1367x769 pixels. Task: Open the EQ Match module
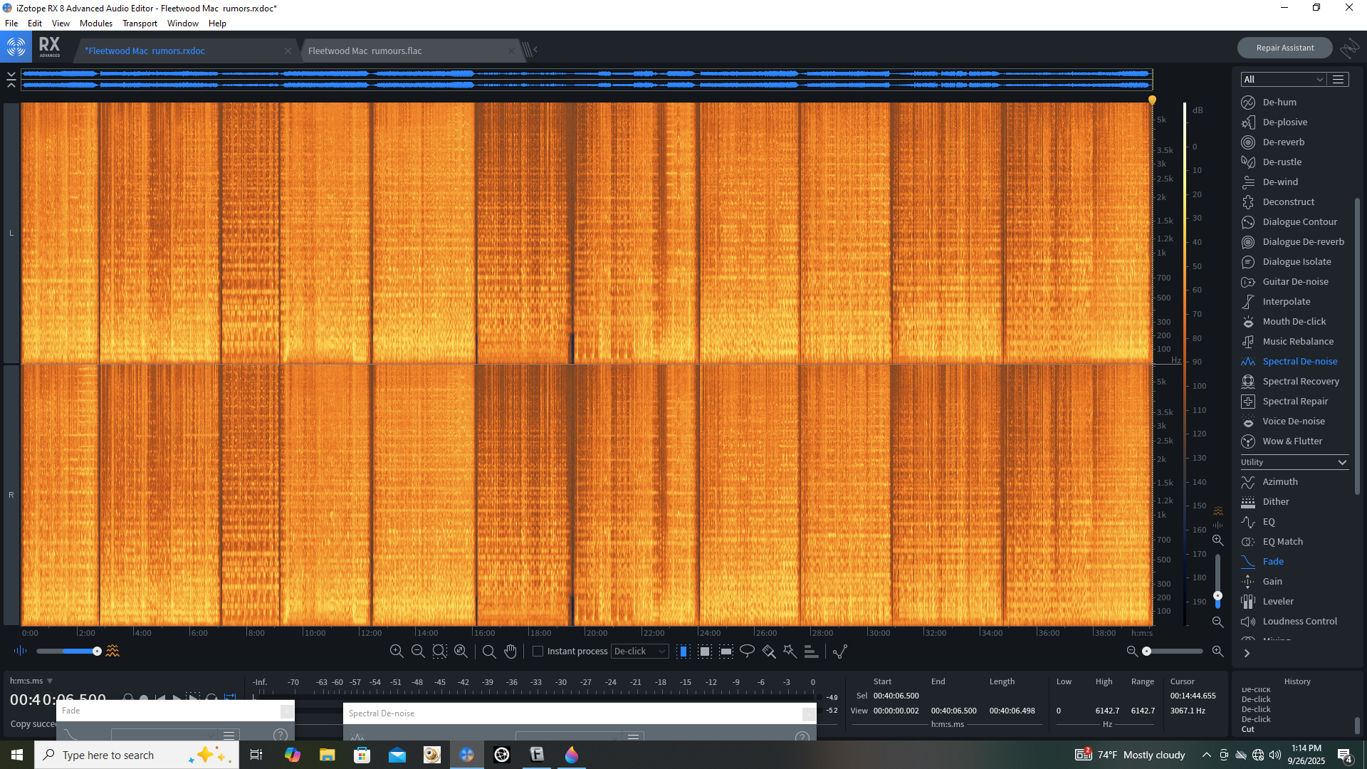[1282, 541]
